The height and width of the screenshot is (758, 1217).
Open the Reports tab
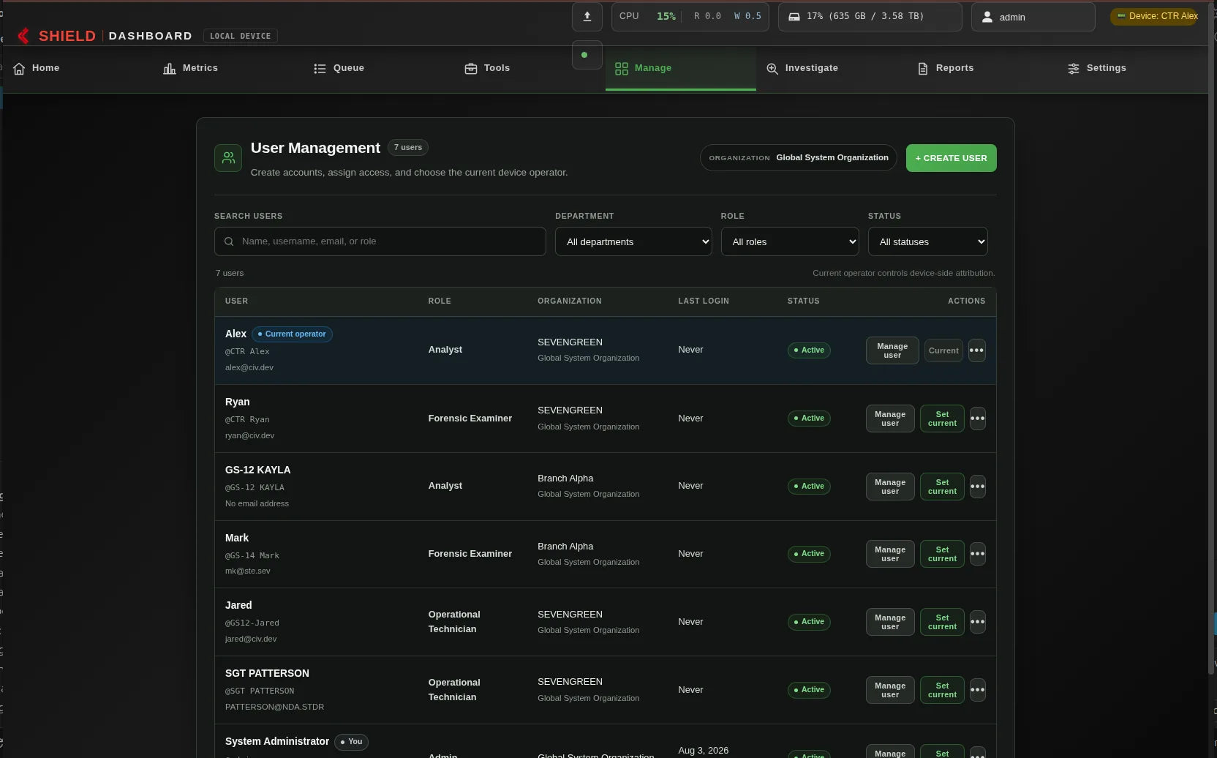(x=946, y=68)
